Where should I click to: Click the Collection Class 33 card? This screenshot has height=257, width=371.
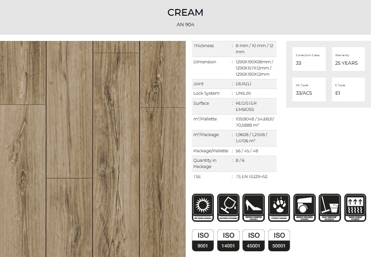coord(309,59)
